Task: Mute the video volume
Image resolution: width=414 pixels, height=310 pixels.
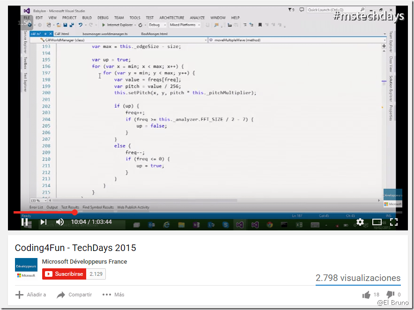Action: [x=60, y=222]
